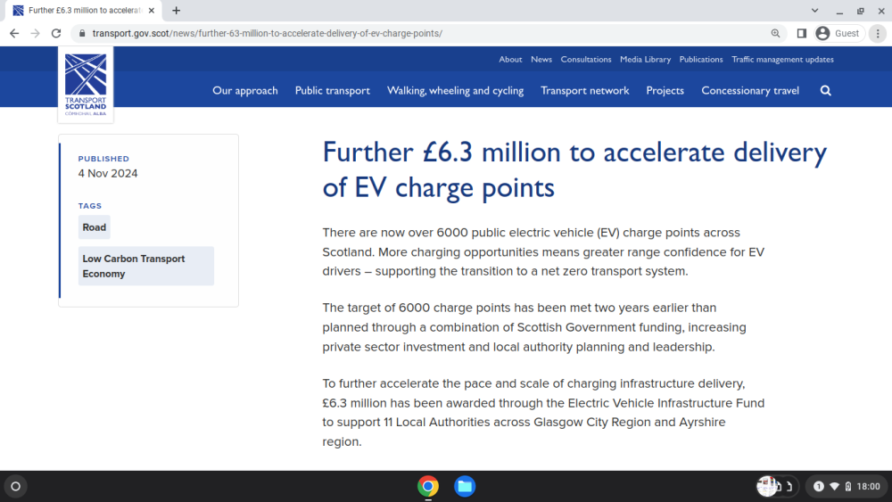Open the Media Library link
This screenshot has height=502, width=892.
point(645,59)
